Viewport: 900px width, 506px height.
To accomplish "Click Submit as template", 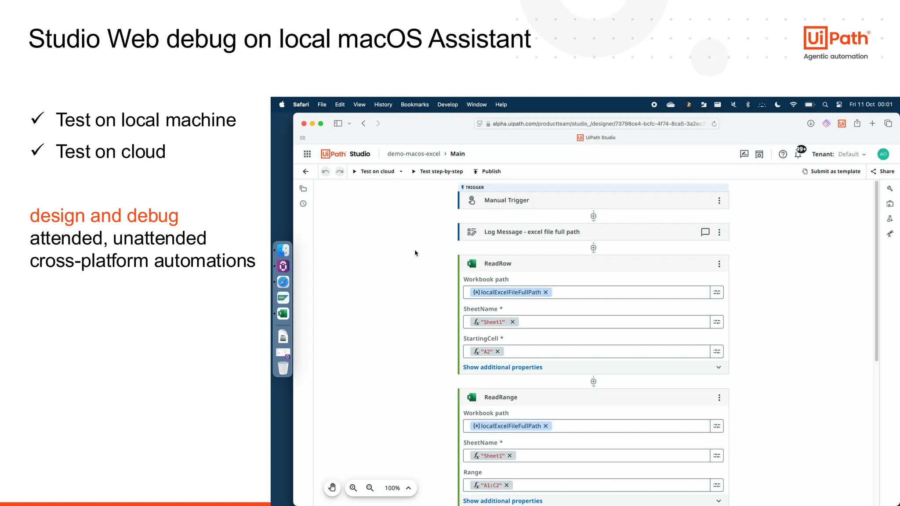I will [x=831, y=171].
